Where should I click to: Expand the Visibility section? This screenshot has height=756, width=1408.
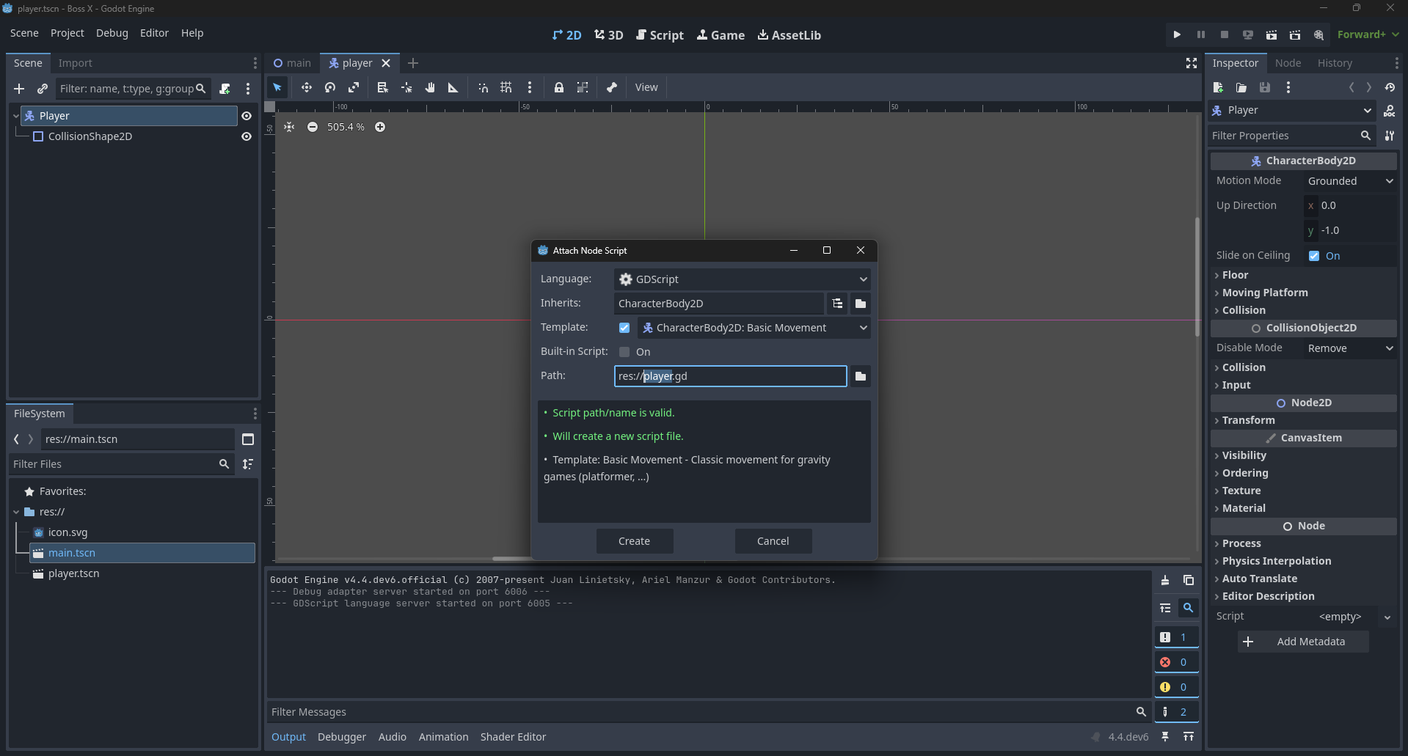point(1304,455)
